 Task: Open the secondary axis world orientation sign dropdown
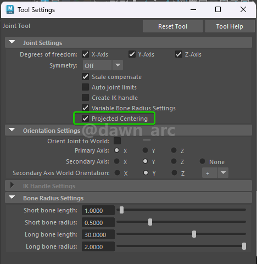[215, 173]
